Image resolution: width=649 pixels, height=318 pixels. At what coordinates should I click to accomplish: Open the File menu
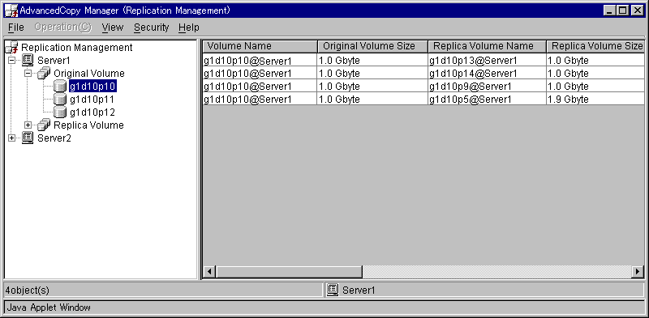tap(16, 28)
